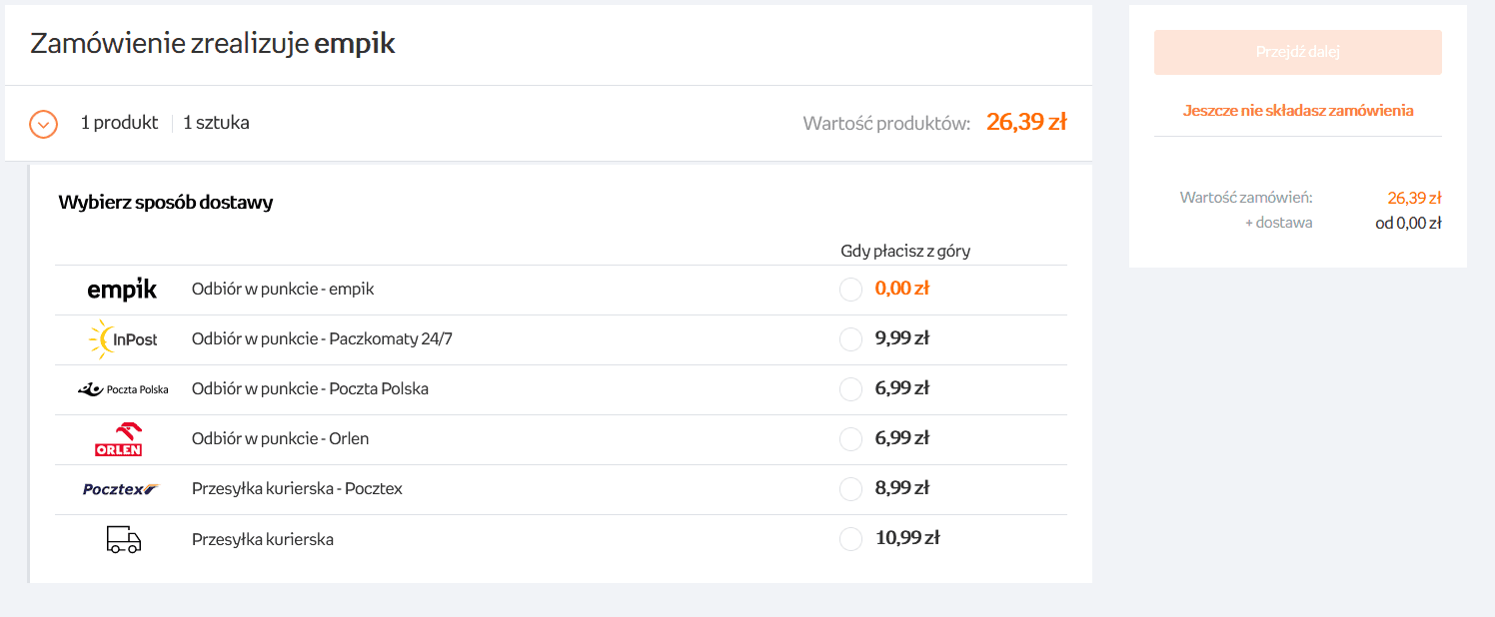Expand order products with orange chevron
The height and width of the screenshot is (617, 1495).
[x=44, y=124]
